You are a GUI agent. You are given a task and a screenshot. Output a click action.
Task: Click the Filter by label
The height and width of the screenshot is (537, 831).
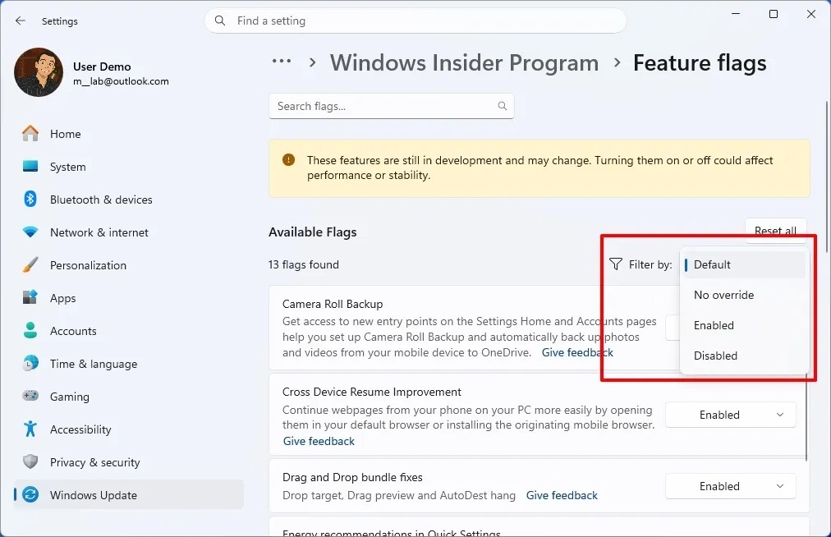click(650, 264)
